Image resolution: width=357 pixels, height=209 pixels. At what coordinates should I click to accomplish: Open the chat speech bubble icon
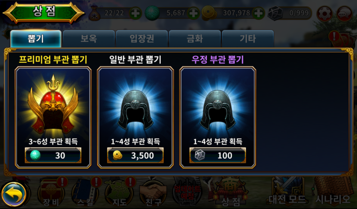tap(344, 14)
